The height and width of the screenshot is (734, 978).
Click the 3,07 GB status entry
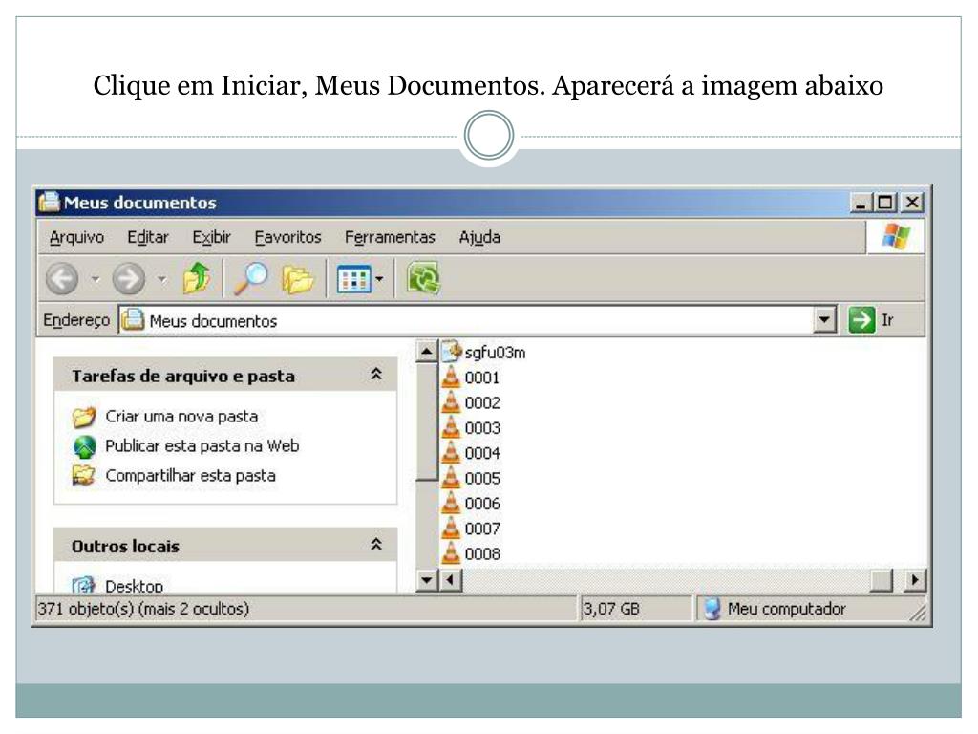(x=611, y=609)
